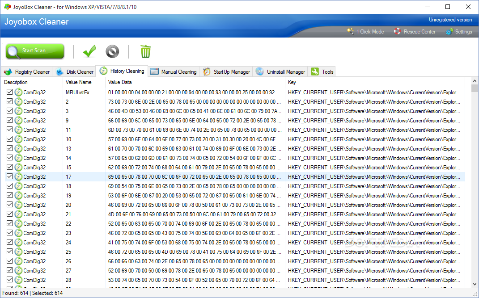The image size is (479, 298).
Task: Toggle the checkbox for value name 23
Action: pos(9,233)
